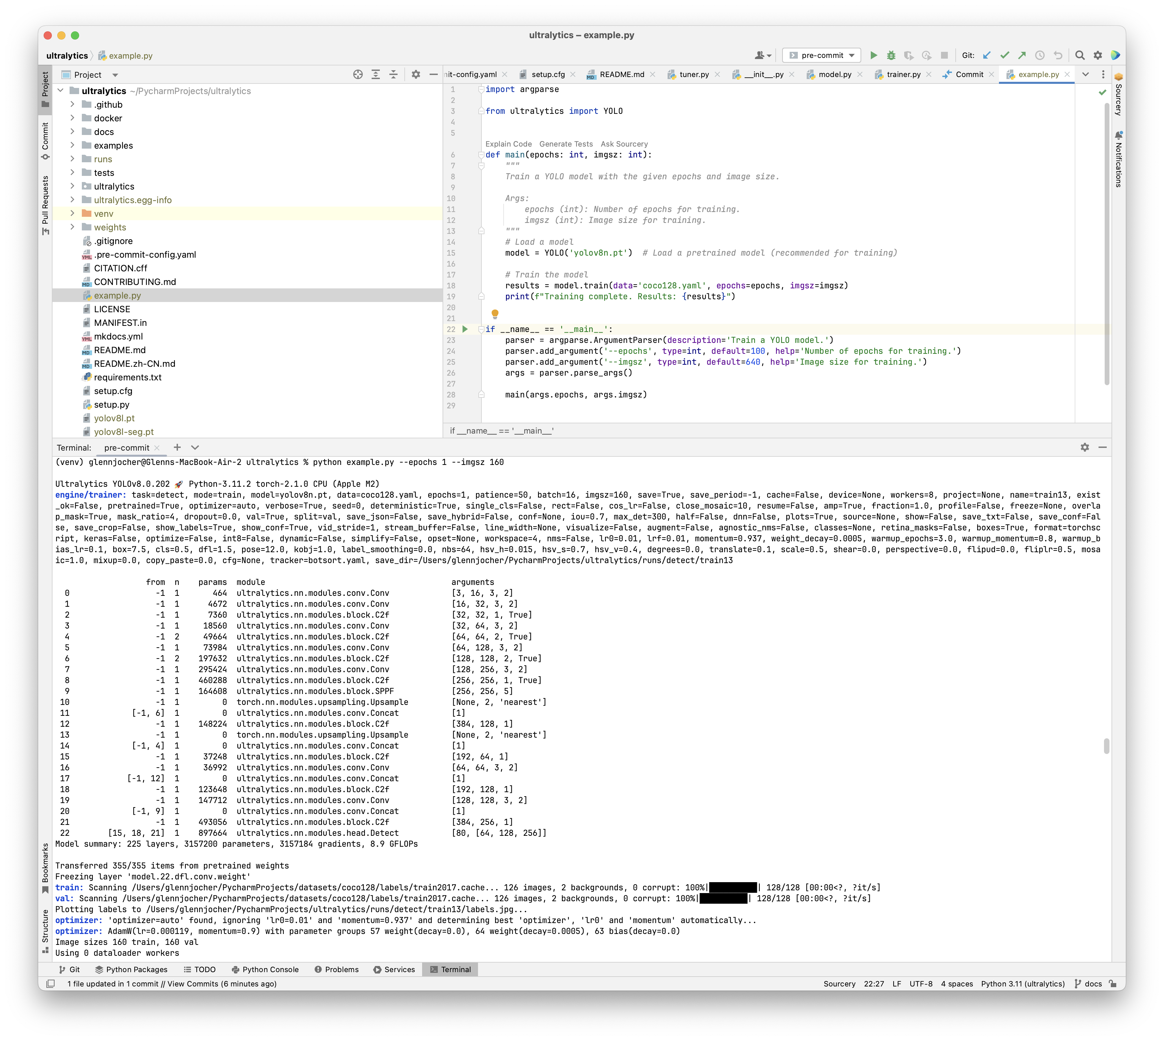
Task: Click Explain Code hint above main
Action: (508, 144)
